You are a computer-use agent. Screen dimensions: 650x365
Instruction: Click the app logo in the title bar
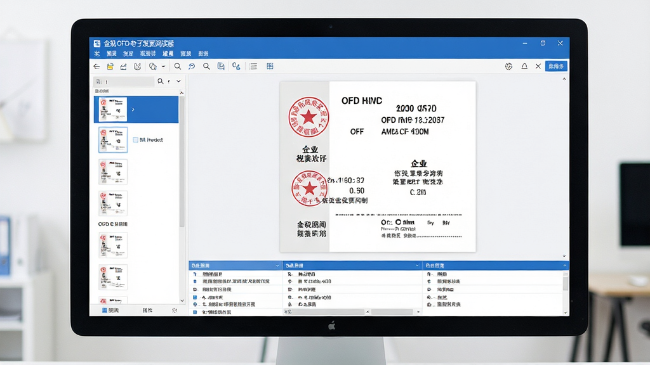pos(97,44)
